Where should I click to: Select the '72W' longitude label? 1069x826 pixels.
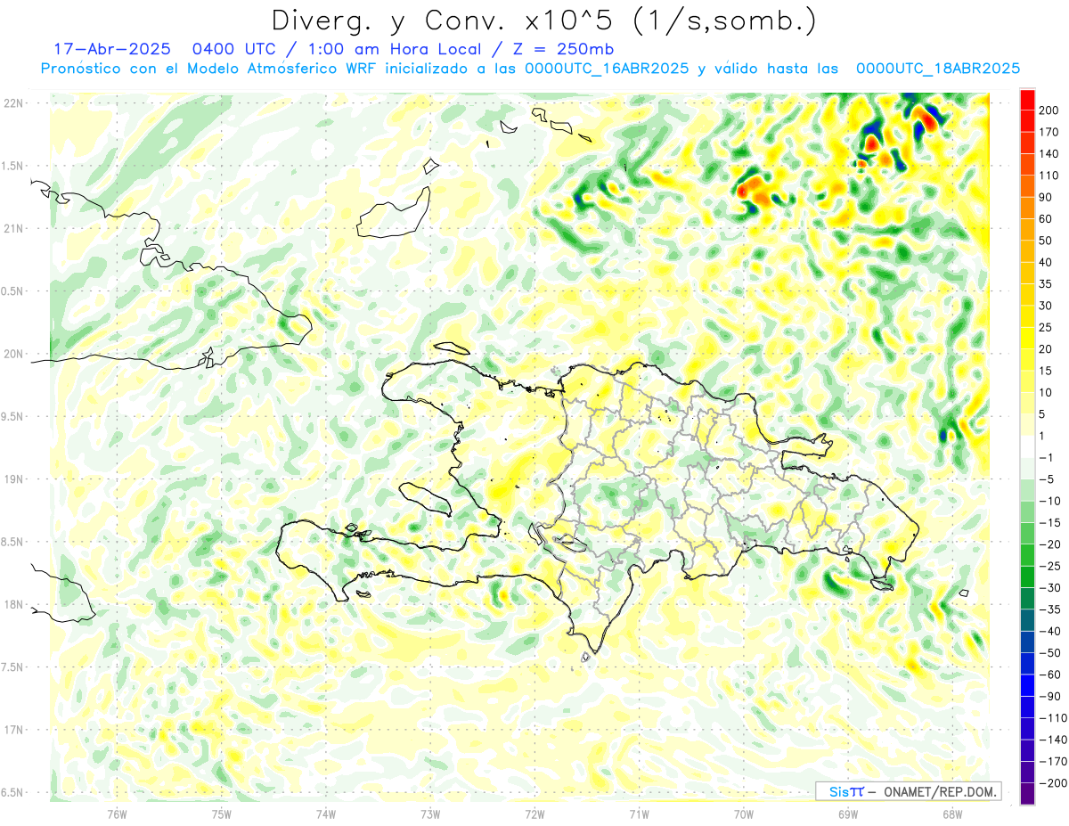[534, 814]
